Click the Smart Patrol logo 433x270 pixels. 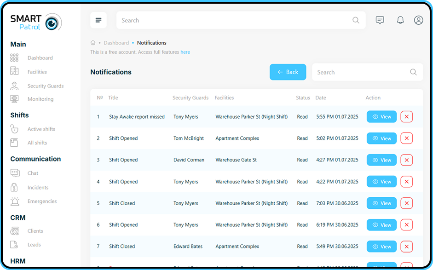36,22
